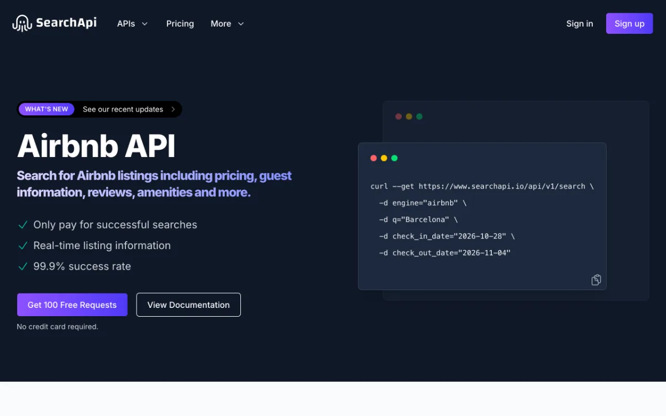Viewport: 666px width, 416px height.
Task: Click the q="Barcelona" code line
Action: pos(418,220)
